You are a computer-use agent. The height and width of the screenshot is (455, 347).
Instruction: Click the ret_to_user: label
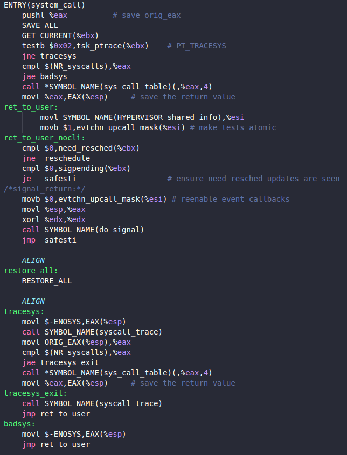tap(31, 107)
